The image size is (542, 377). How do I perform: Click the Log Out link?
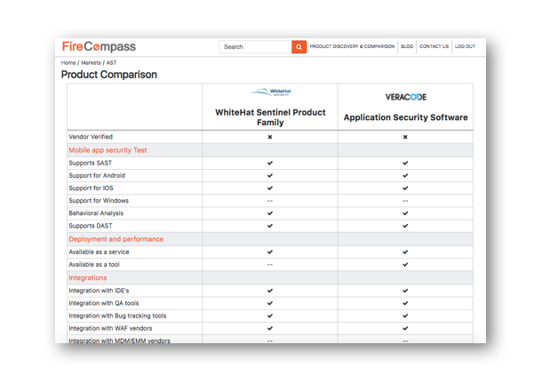pyautogui.click(x=465, y=46)
